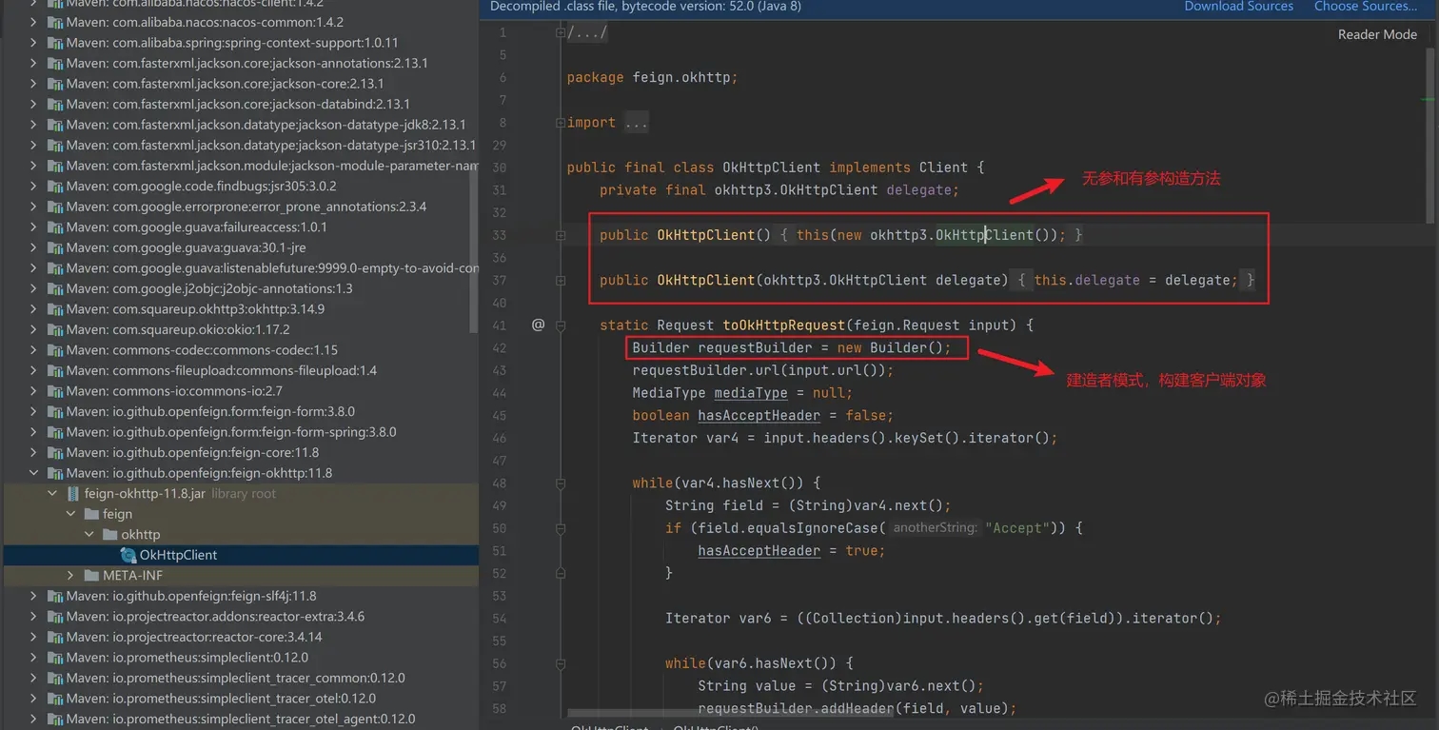
Task: Click library icon of commons-fileupload:1.4
Action: point(54,370)
